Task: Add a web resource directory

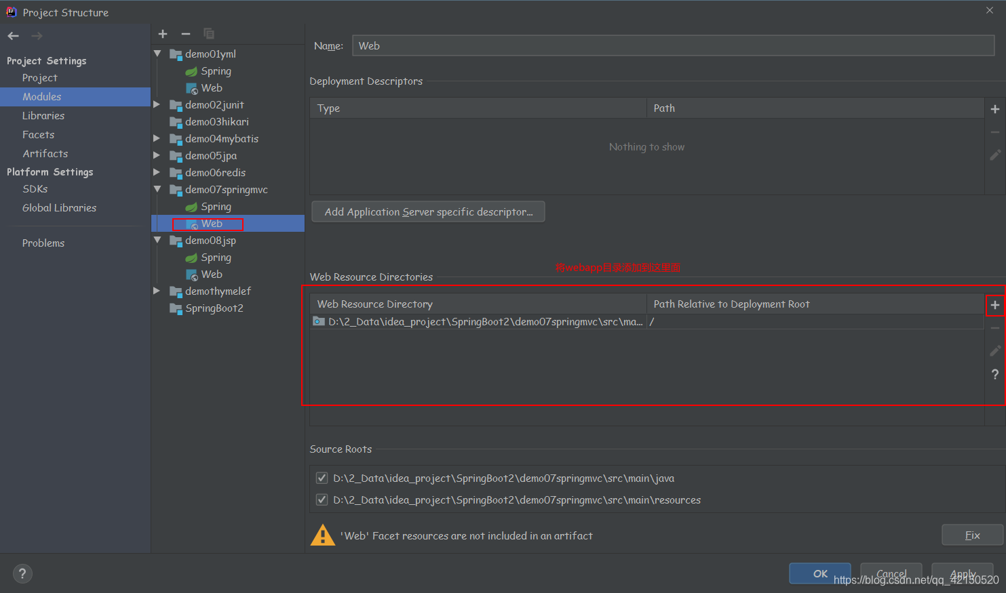Action: pyautogui.click(x=995, y=305)
